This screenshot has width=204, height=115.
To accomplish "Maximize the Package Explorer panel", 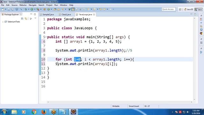I will [x=35, y=14].
